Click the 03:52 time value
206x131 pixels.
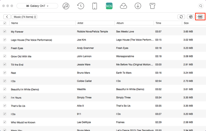pyautogui.click(x=158, y=89)
